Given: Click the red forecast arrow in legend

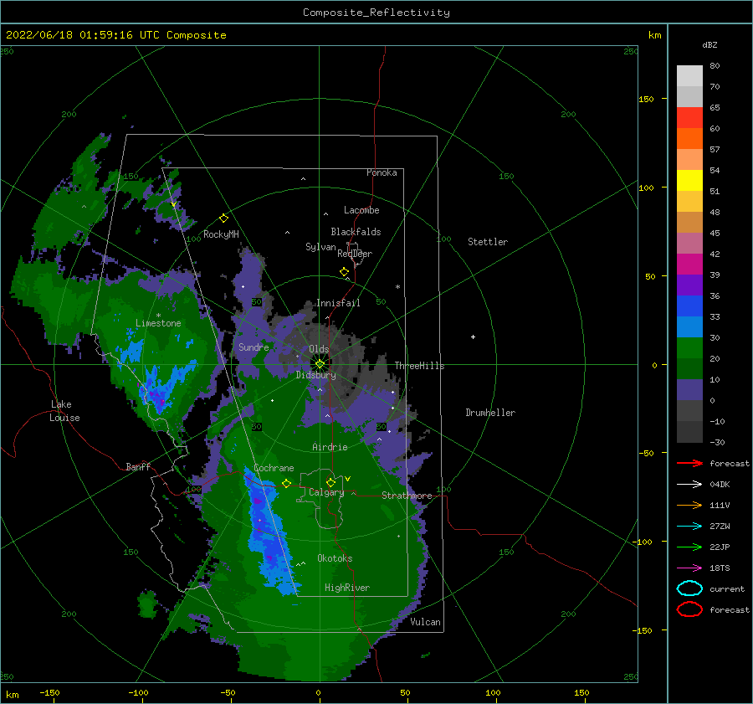Looking at the screenshot, I should pos(689,463).
